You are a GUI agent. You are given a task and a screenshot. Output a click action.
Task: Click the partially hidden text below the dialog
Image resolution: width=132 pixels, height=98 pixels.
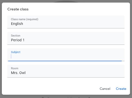point(66,97)
